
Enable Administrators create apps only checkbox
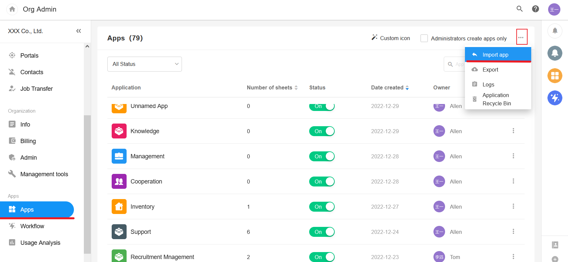424,38
